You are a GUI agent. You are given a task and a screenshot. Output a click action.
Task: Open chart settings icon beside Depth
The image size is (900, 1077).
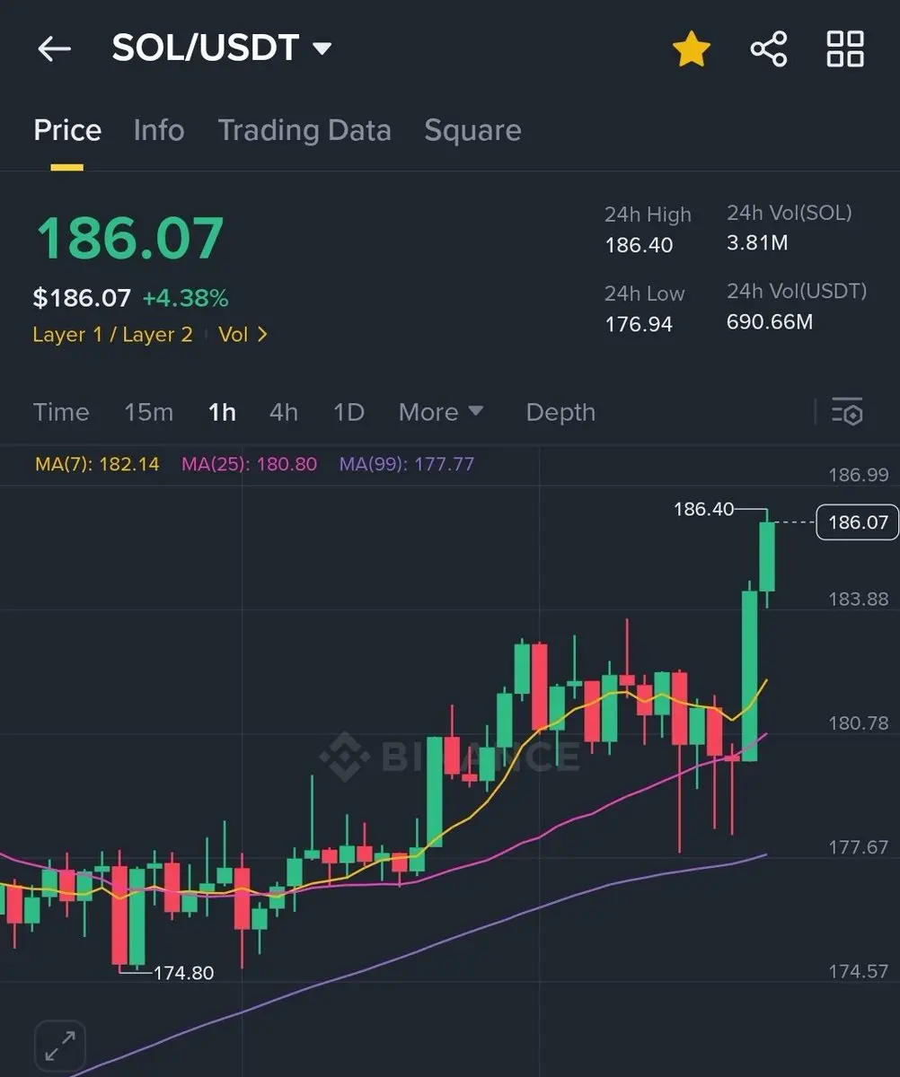click(x=847, y=412)
